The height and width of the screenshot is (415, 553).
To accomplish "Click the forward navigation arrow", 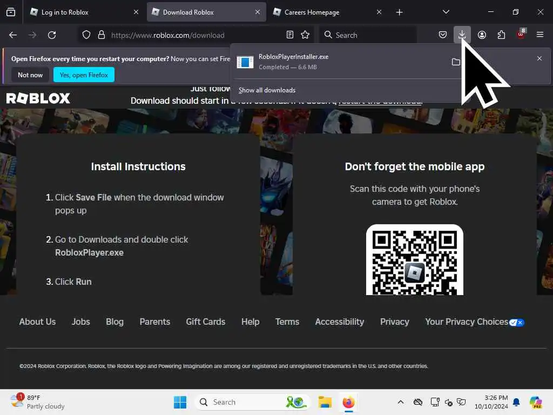I will coord(32,35).
